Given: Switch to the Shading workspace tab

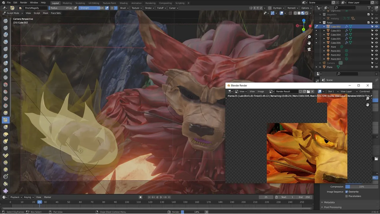Looking at the screenshot, I should [123, 3].
